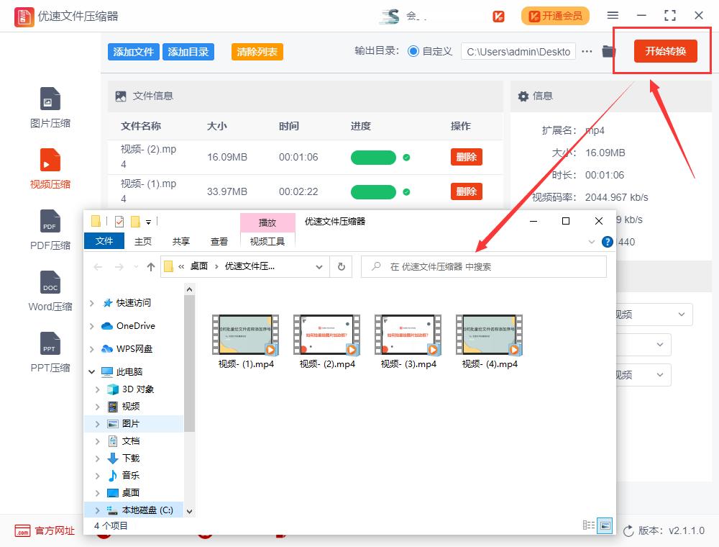Viewport: 719px width, 547px height.
Task: Click the gear icon on the 信息 panel
Action: coord(523,96)
